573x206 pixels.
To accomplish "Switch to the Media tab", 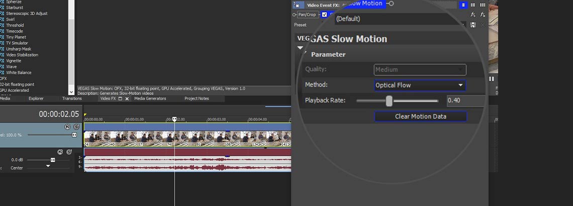I will (x=5, y=98).
